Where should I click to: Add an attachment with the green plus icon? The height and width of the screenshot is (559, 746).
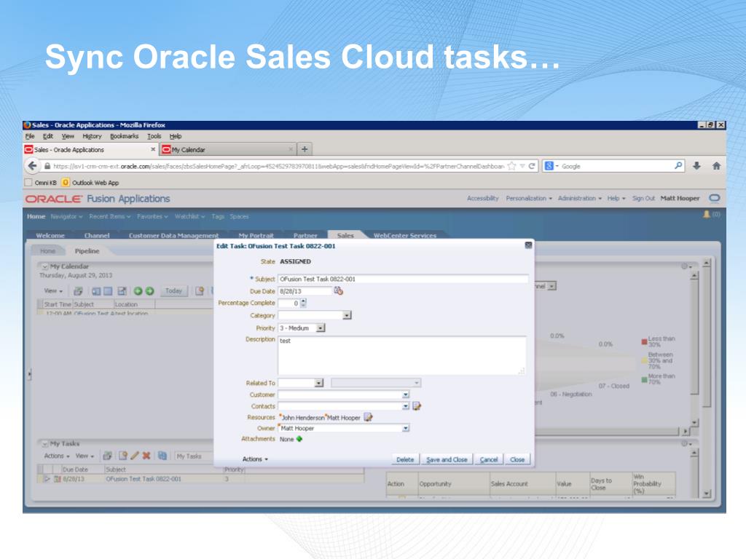click(x=299, y=439)
